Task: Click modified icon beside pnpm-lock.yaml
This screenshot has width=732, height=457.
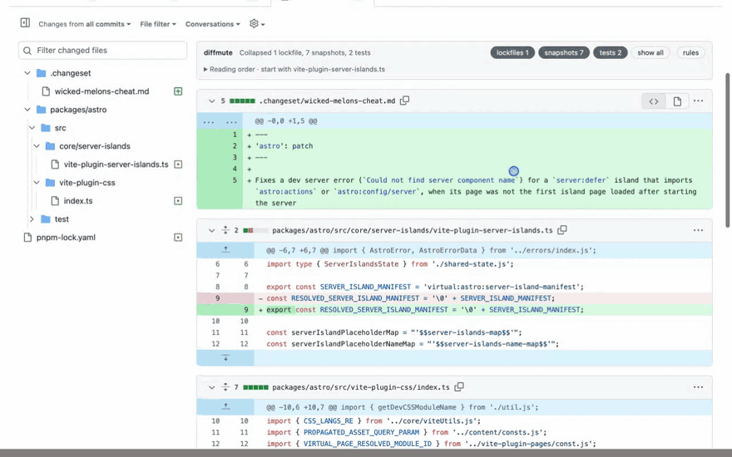Action: (178, 238)
